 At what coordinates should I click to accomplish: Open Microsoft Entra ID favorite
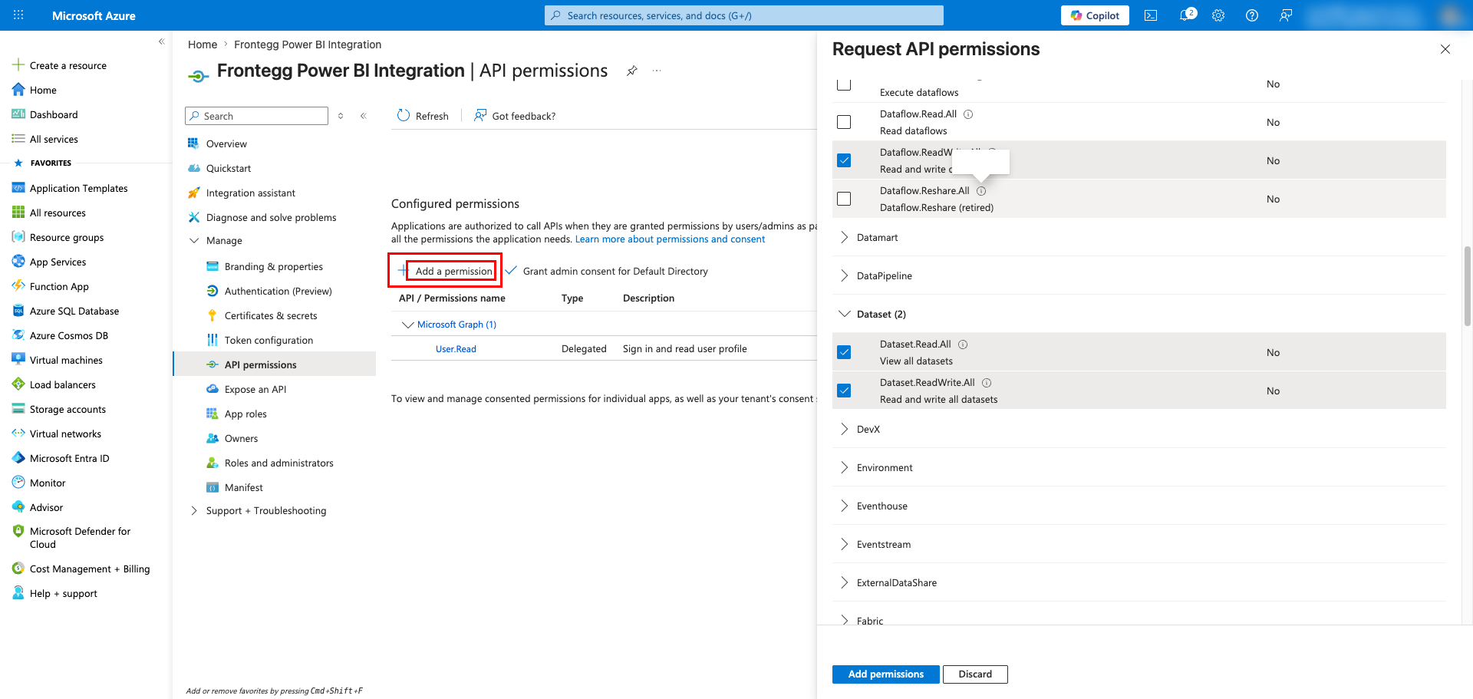pos(69,458)
